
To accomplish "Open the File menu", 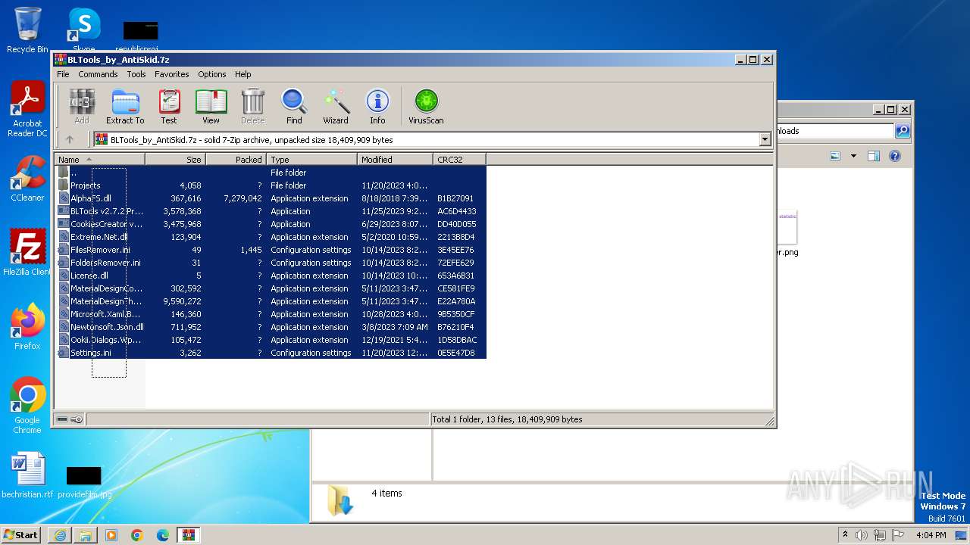I will 63,74.
